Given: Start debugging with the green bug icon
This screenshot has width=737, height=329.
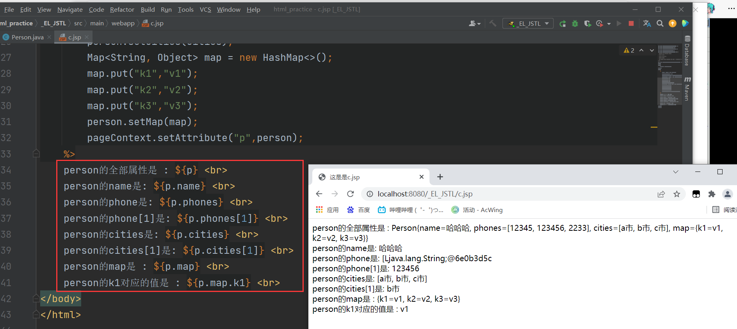Looking at the screenshot, I should [x=575, y=23].
